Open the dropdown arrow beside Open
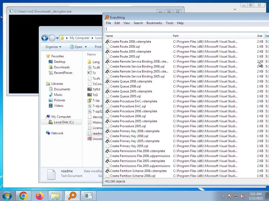This screenshot has height=201, width=269. point(86,47)
